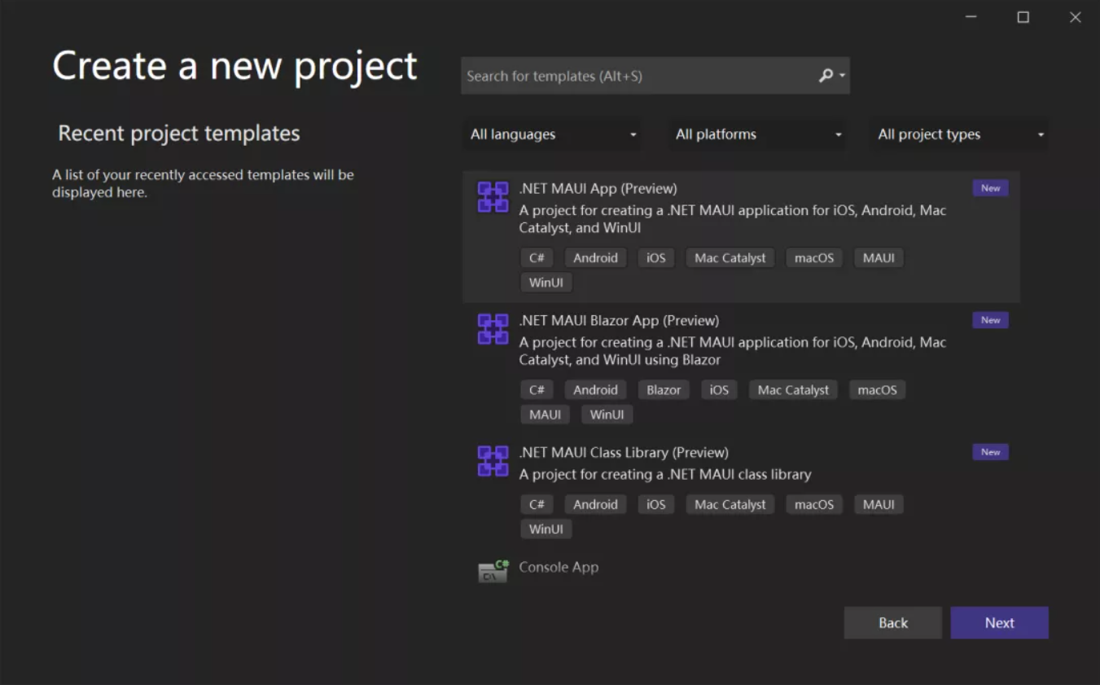Click the WinUI tag in Class Library row

(x=546, y=529)
